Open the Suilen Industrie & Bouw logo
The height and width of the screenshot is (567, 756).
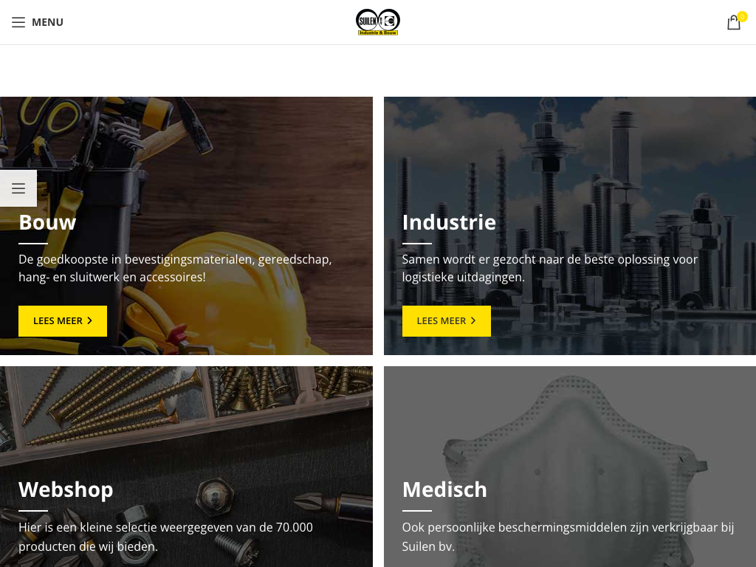point(378,22)
